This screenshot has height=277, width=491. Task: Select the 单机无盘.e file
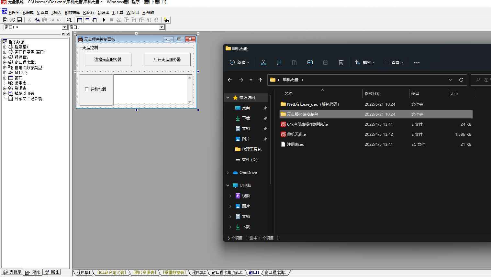click(296, 134)
